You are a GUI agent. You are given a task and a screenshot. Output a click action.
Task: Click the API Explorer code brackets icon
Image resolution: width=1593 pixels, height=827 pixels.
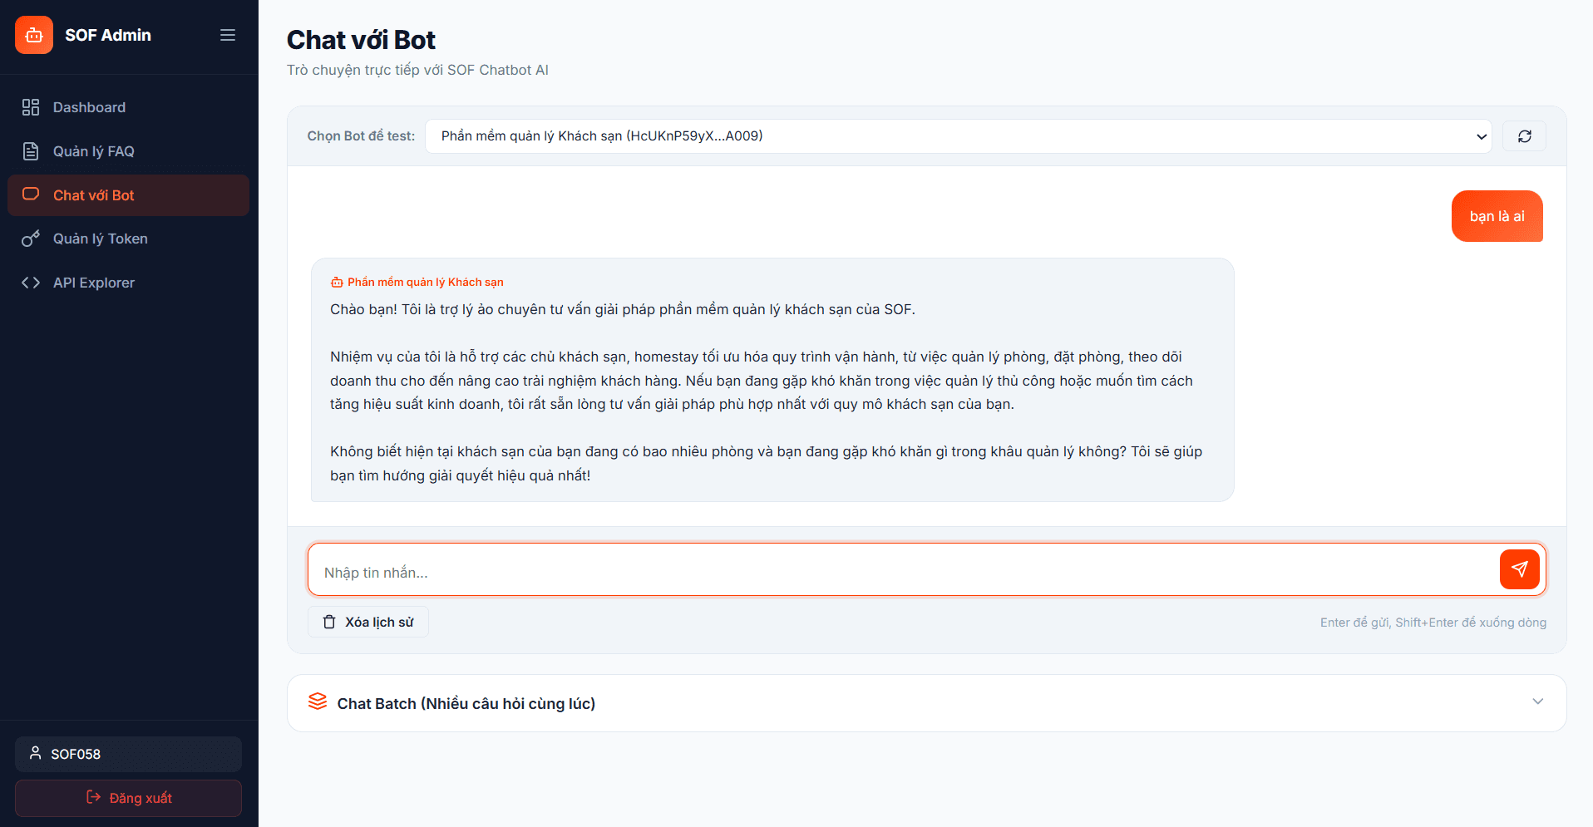31,283
